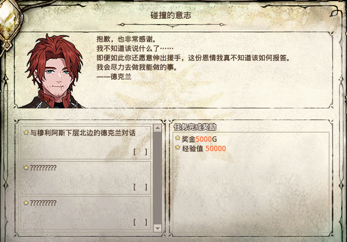
Task: Click star icon of the second ????????? objective
Action: (x=26, y=168)
